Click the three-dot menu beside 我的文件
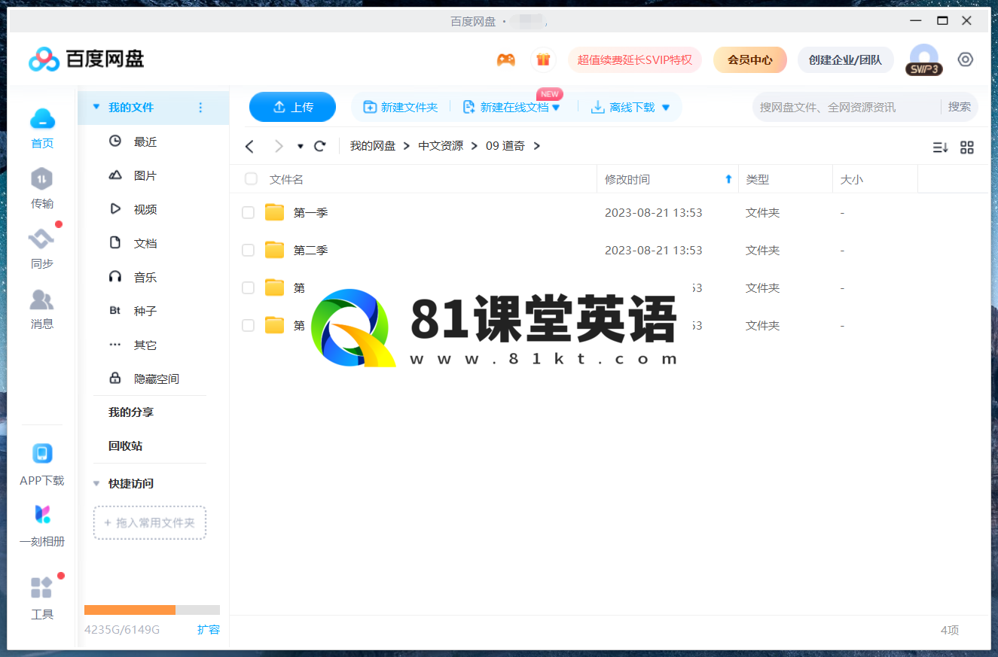 [200, 108]
